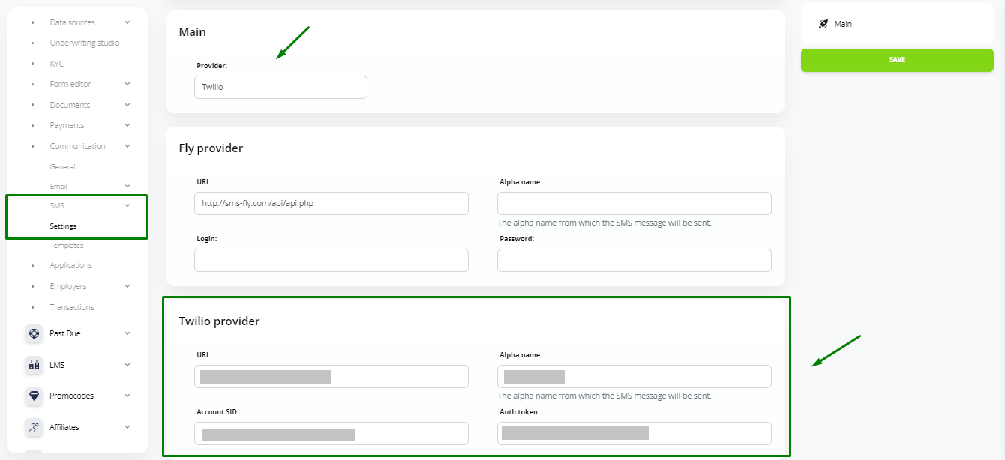
Task: Jump to Main section link
Action: pyautogui.click(x=843, y=24)
